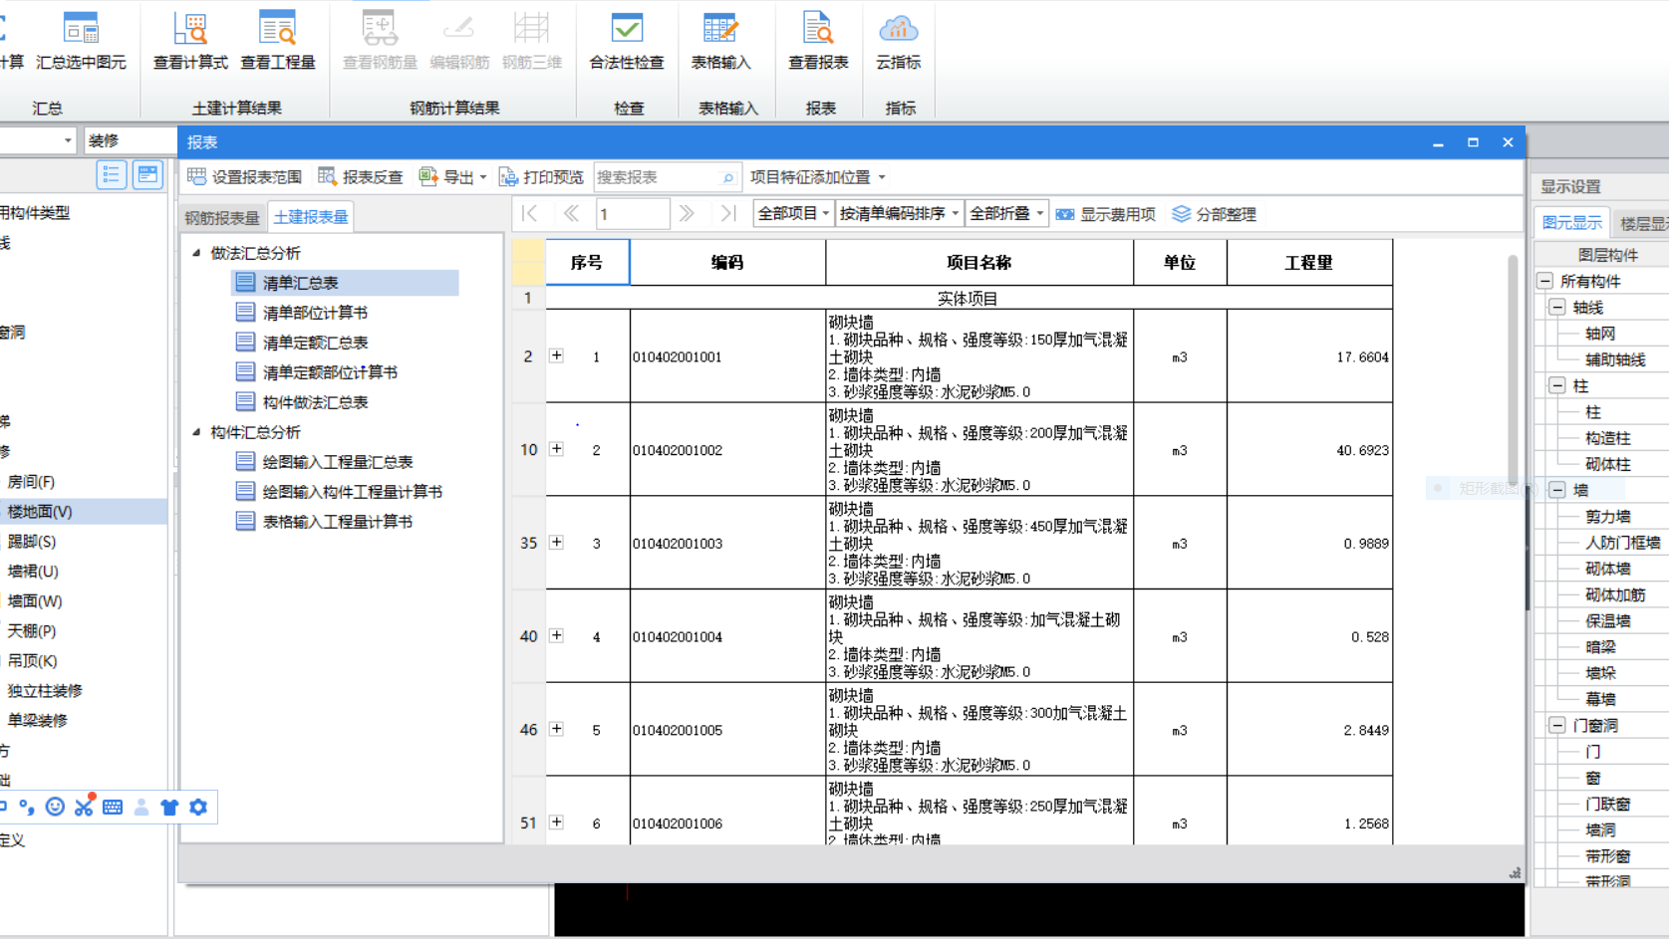Click the scissors screenshot icon
Viewport: 1669px width, 939px height.
pos(84,806)
